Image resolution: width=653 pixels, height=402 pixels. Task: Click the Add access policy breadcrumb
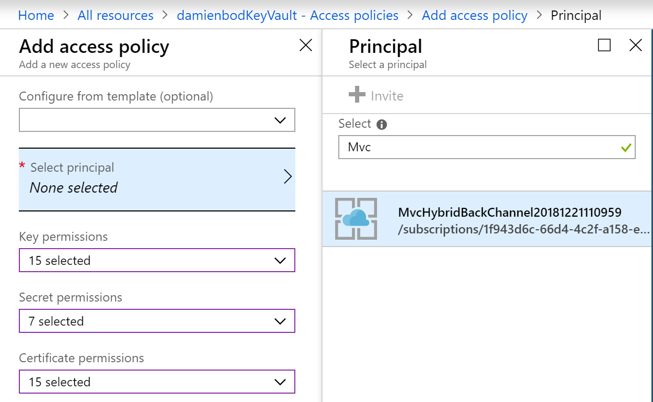click(474, 16)
